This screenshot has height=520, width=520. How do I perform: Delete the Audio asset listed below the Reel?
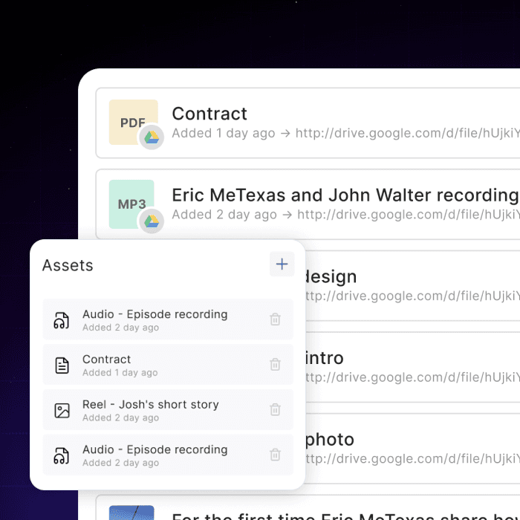pyautogui.click(x=275, y=455)
